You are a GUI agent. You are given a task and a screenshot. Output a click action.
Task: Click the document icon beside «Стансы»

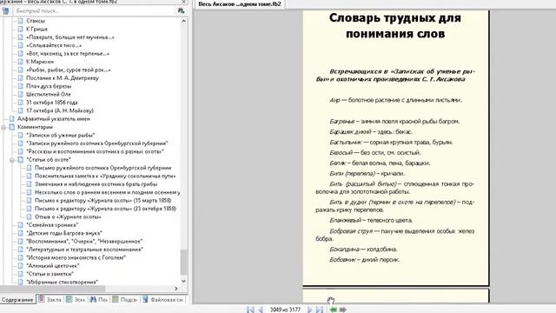[x=21, y=21]
